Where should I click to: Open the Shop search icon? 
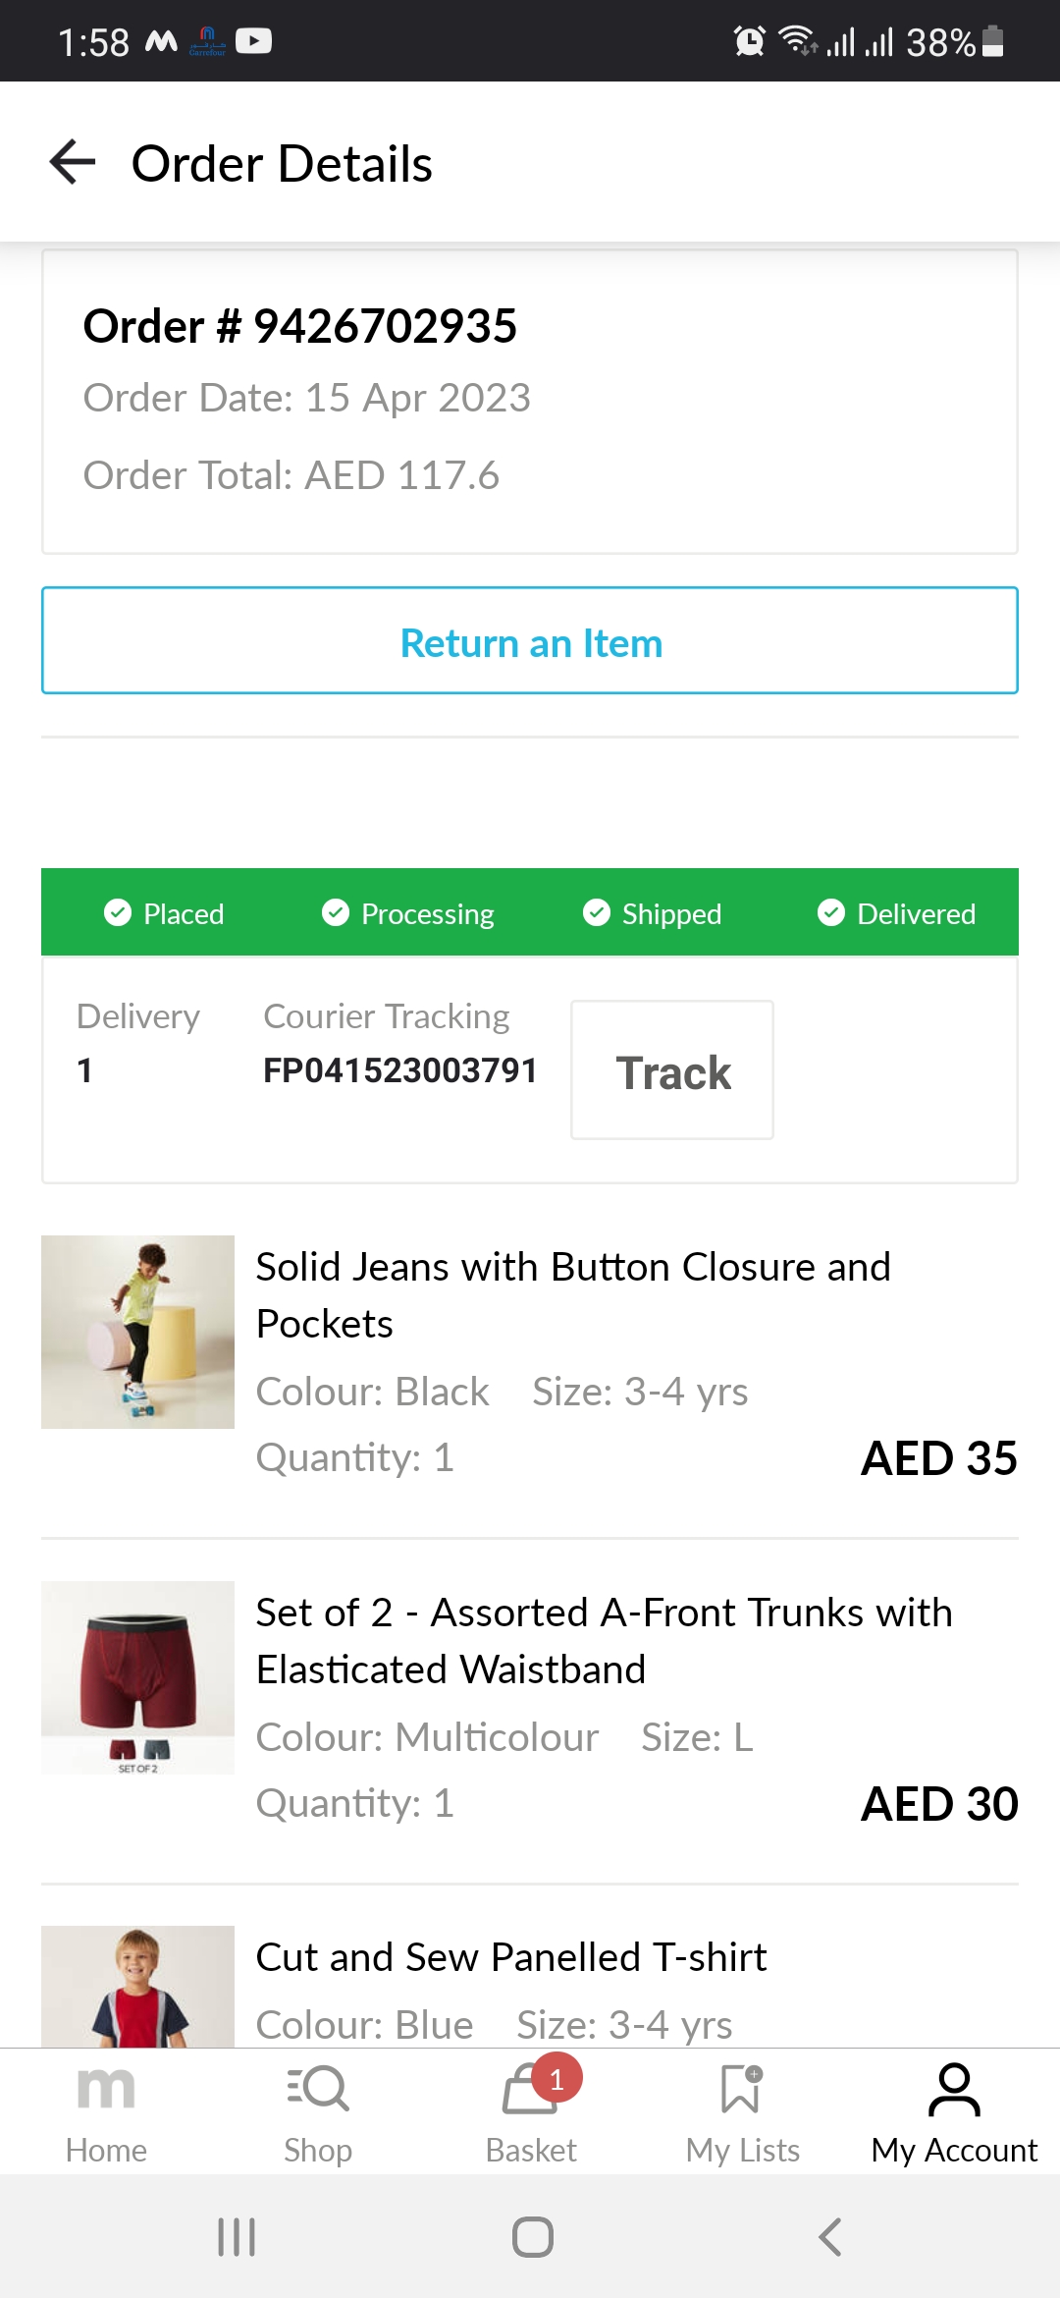[x=318, y=2090]
